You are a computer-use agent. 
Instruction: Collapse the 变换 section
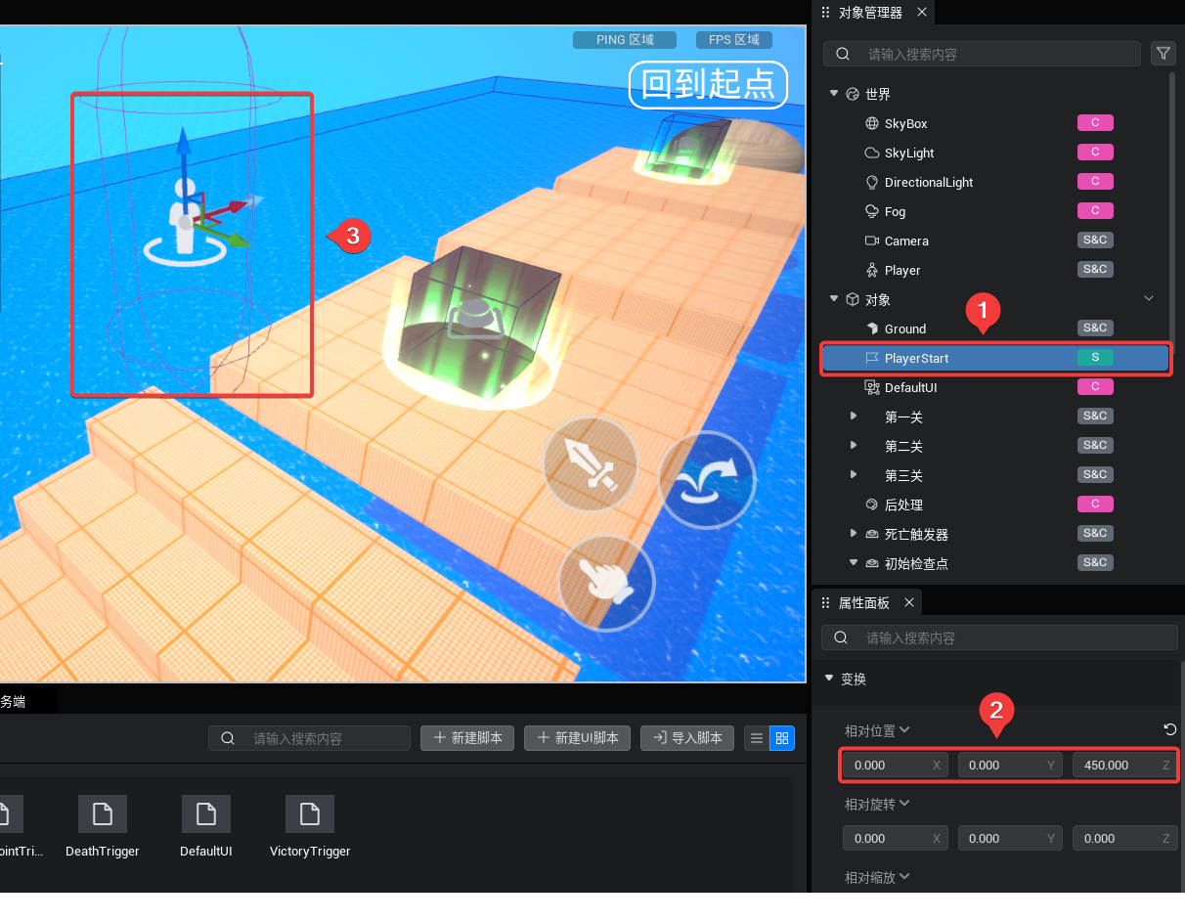(830, 678)
